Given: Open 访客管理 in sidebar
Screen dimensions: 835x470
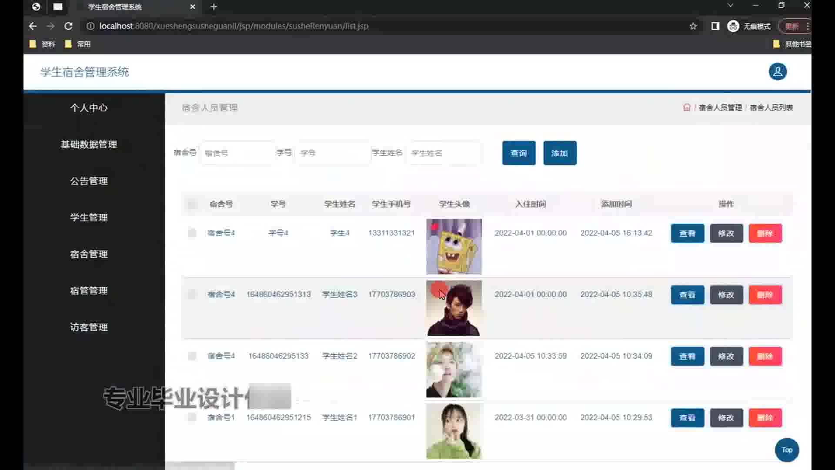Looking at the screenshot, I should pyautogui.click(x=89, y=327).
